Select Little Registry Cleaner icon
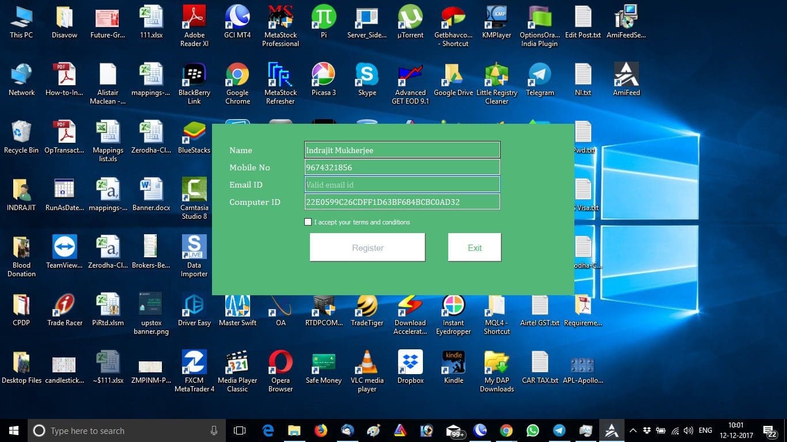This screenshot has width=787, height=442. [x=497, y=83]
